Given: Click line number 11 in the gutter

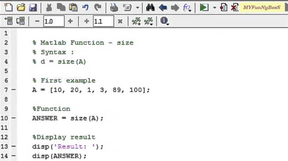Looking at the screenshot, I should pos(4,127).
